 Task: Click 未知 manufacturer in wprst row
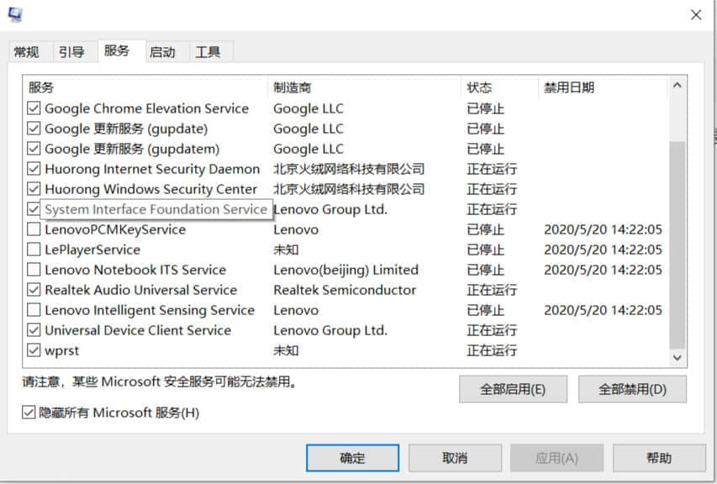click(287, 350)
